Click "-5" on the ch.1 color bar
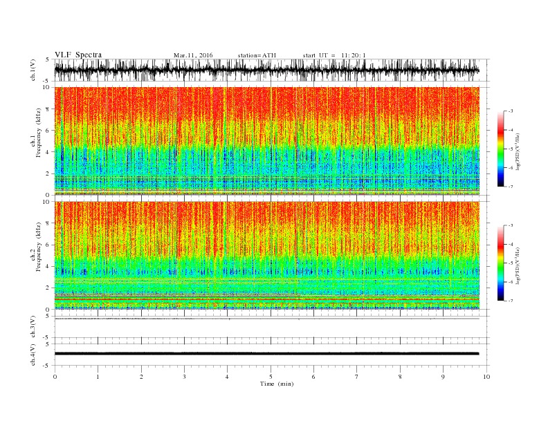This screenshot has height=423, width=548. (x=511, y=149)
